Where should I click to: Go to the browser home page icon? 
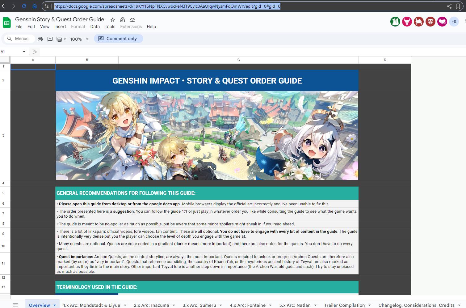point(35,6)
